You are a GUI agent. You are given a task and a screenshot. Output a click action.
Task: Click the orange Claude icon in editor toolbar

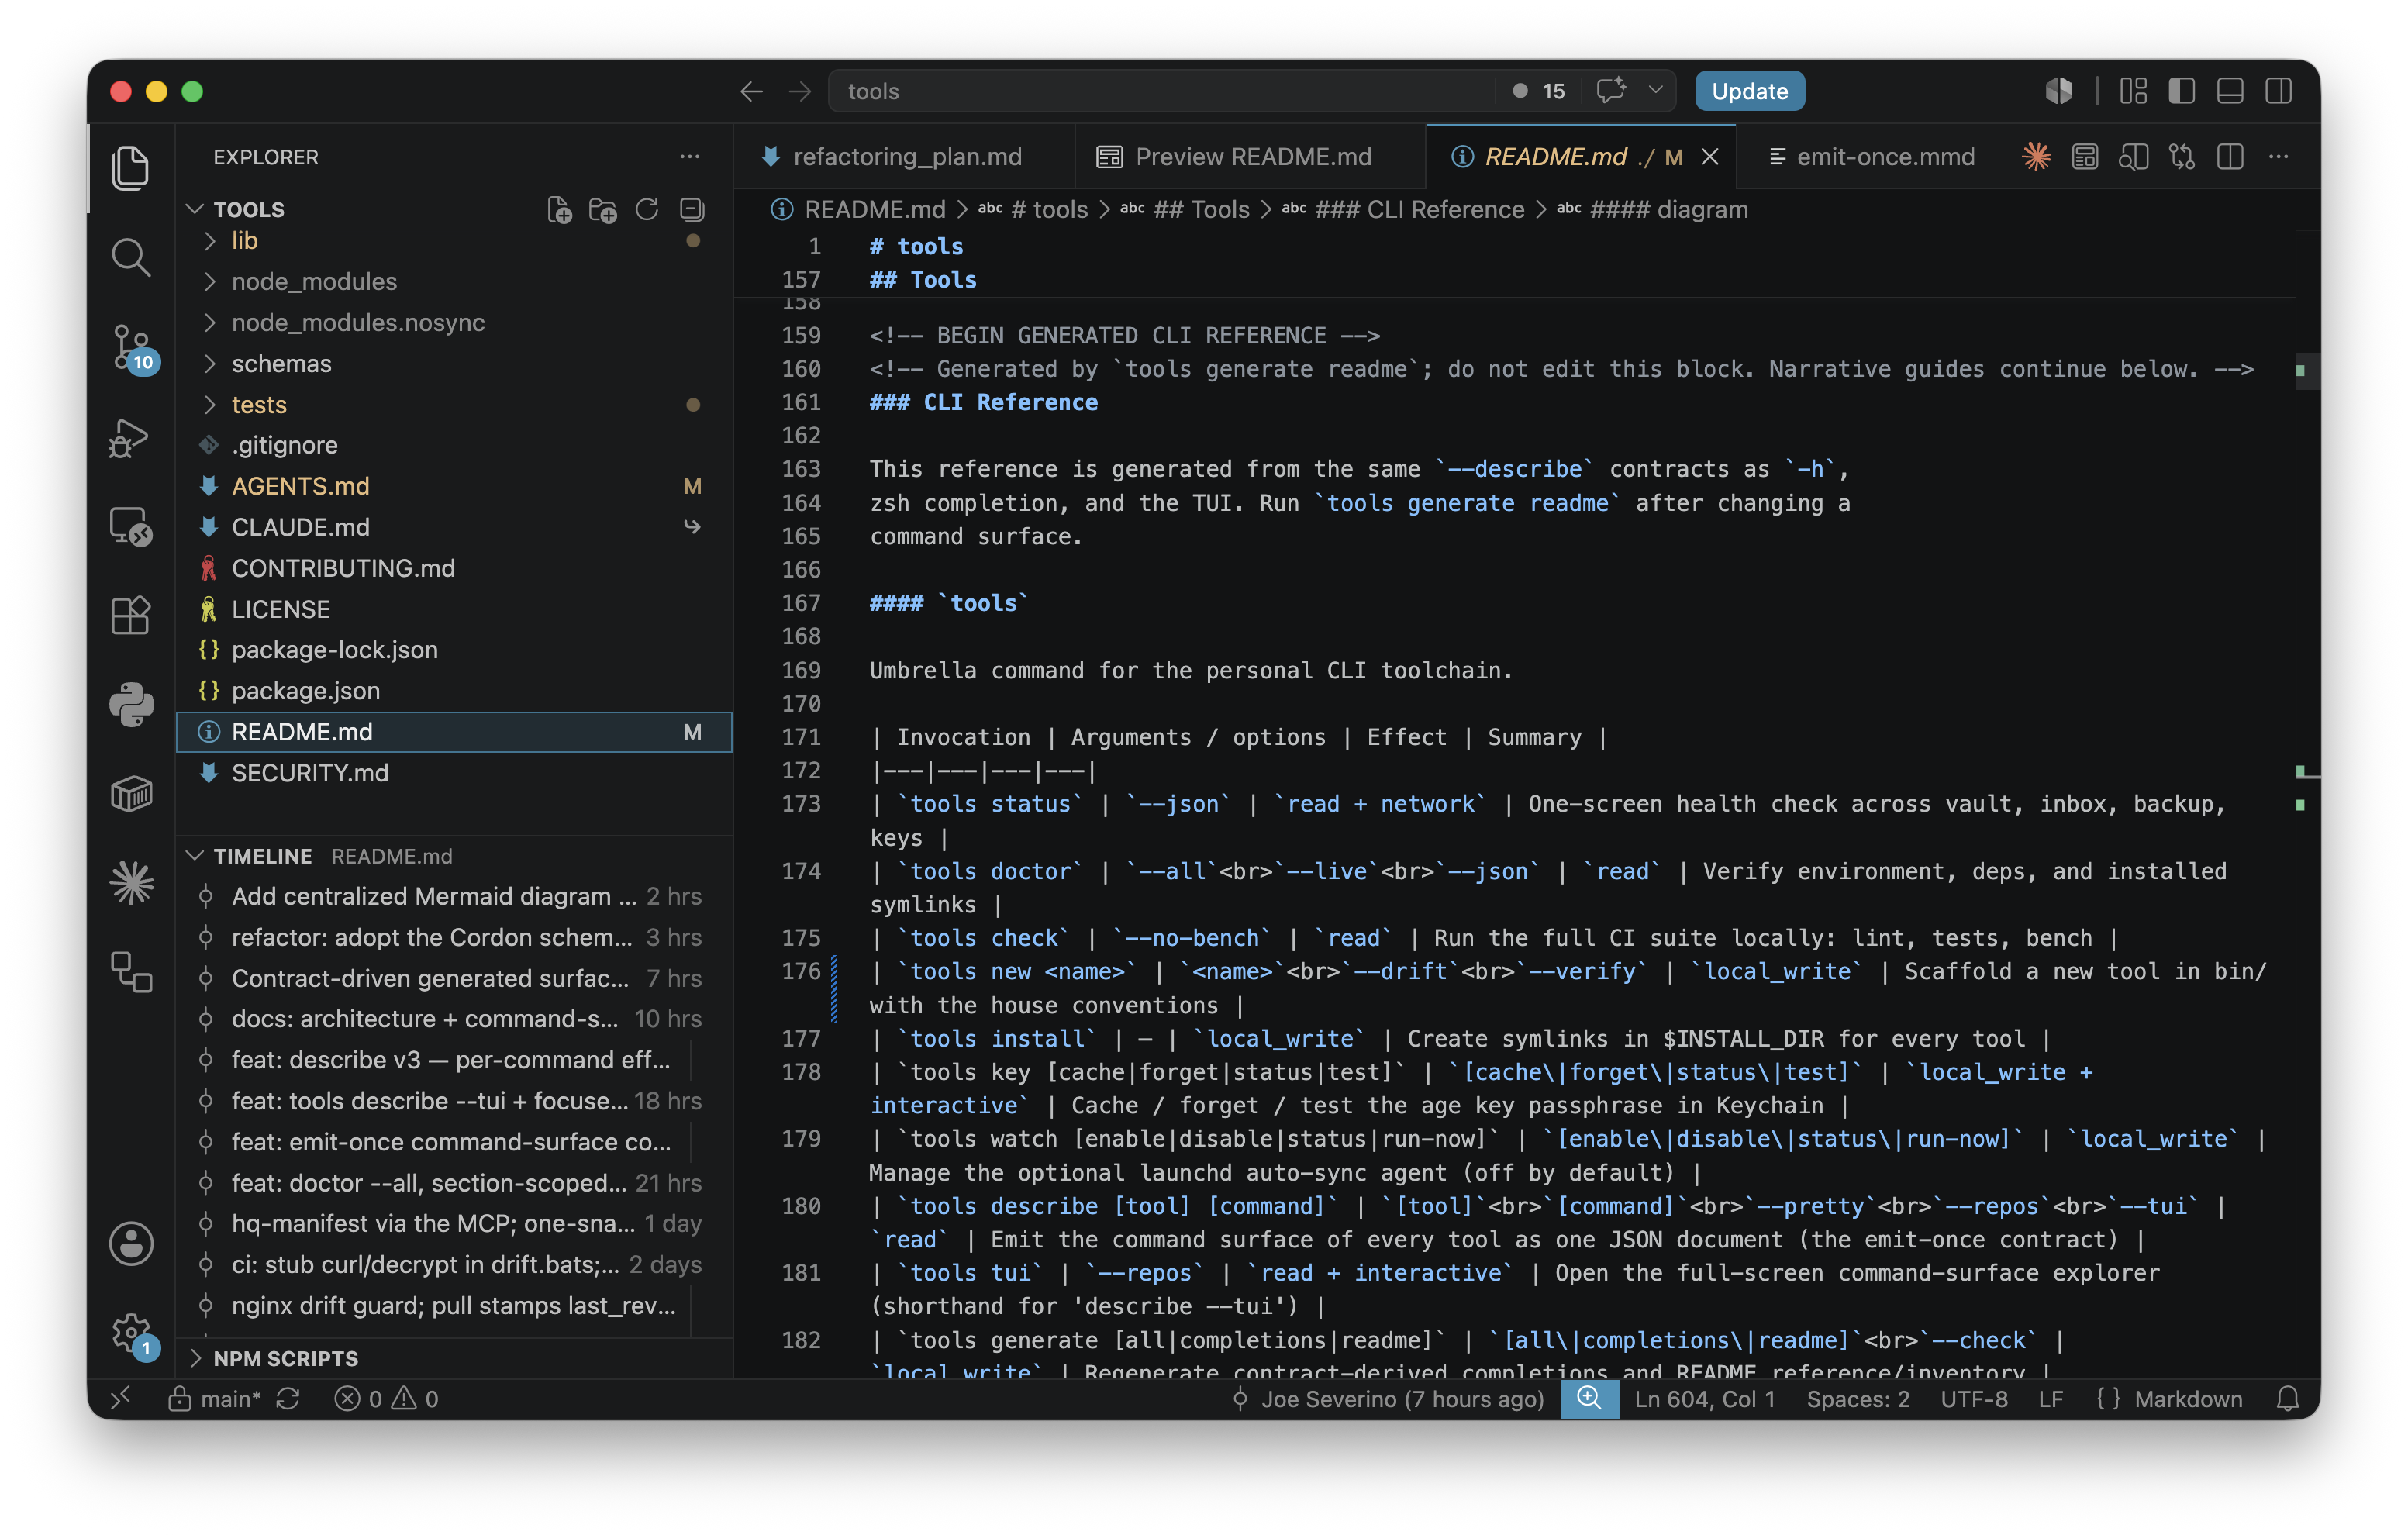2036,157
